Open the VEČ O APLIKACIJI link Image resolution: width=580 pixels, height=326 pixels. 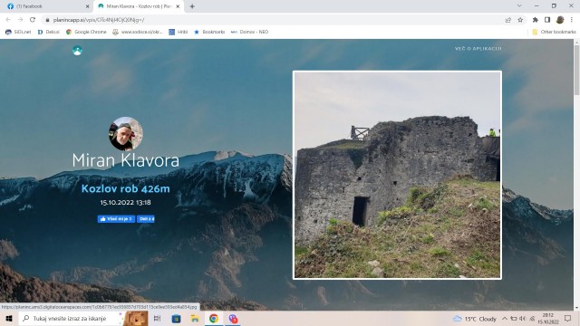478,48
